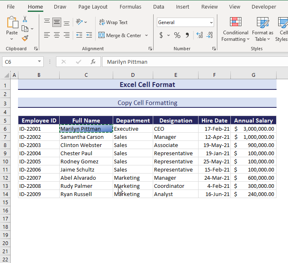The width and height of the screenshot is (288, 263).
Task: Click Increase Decimal icon
Action: point(199,36)
